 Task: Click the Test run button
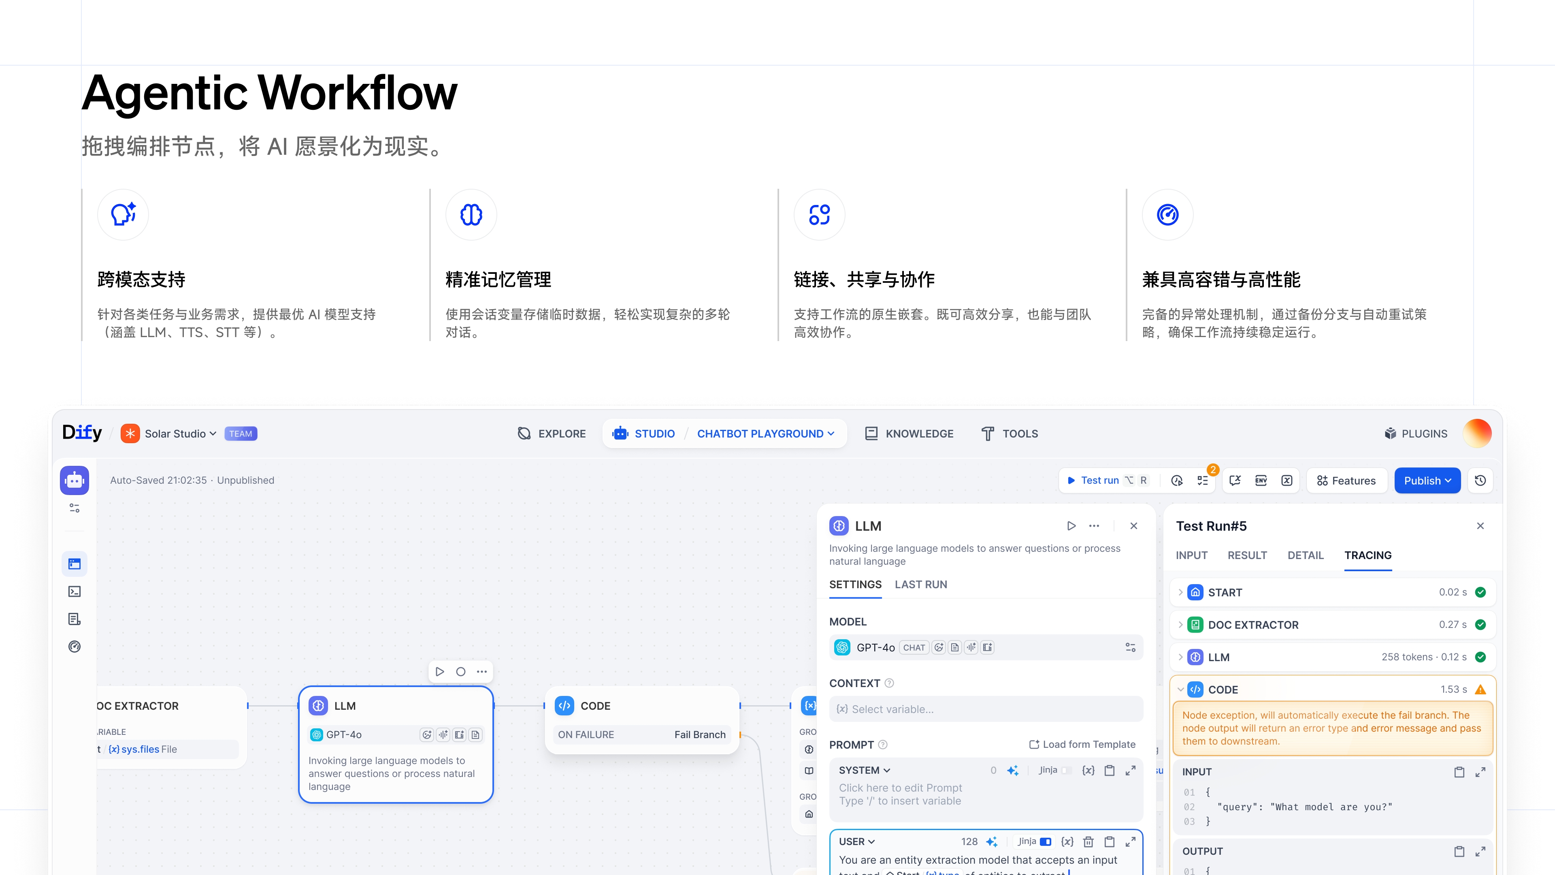point(1099,480)
